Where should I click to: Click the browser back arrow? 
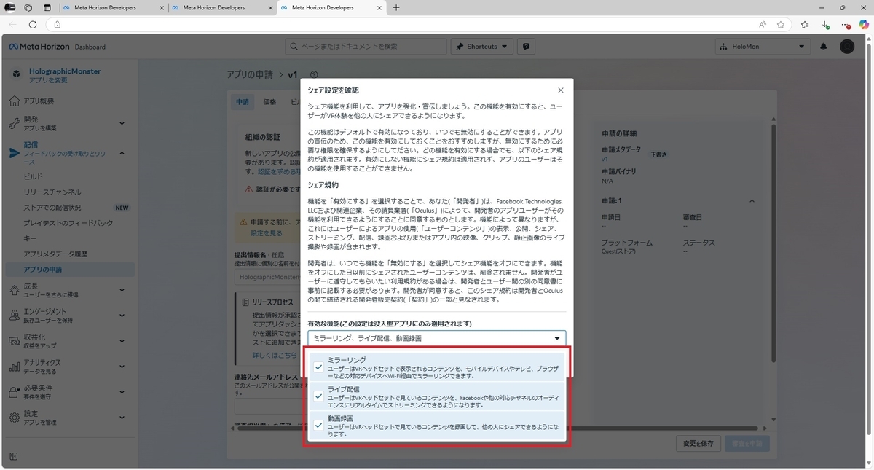point(12,24)
